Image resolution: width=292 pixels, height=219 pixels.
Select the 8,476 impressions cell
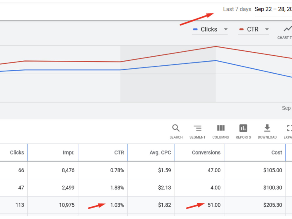click(68, 170)
